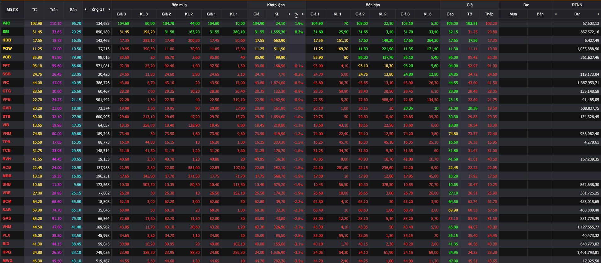Click the GAS ticker symbol

[7, 218]
